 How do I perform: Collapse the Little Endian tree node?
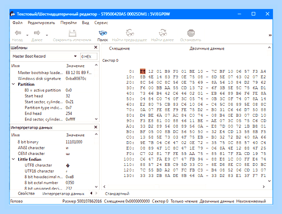pos(13,159)
